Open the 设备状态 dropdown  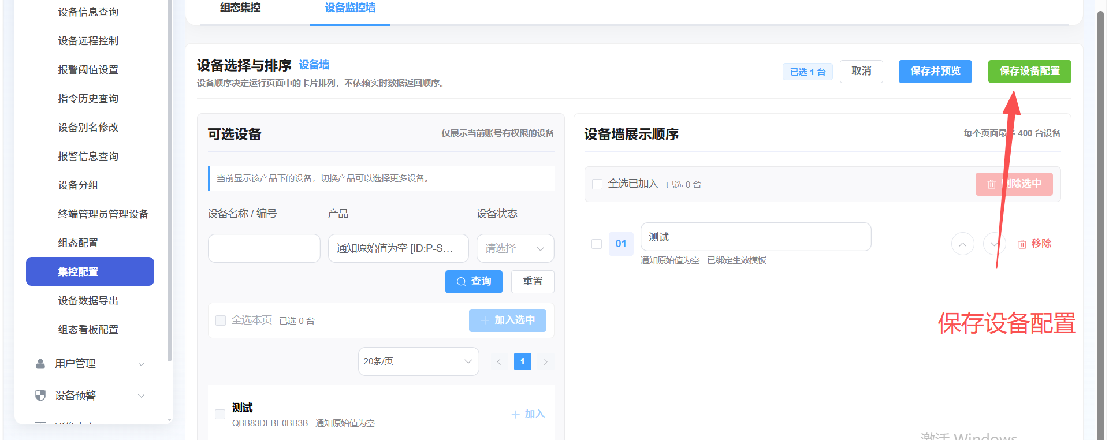(x=515, y=248)
